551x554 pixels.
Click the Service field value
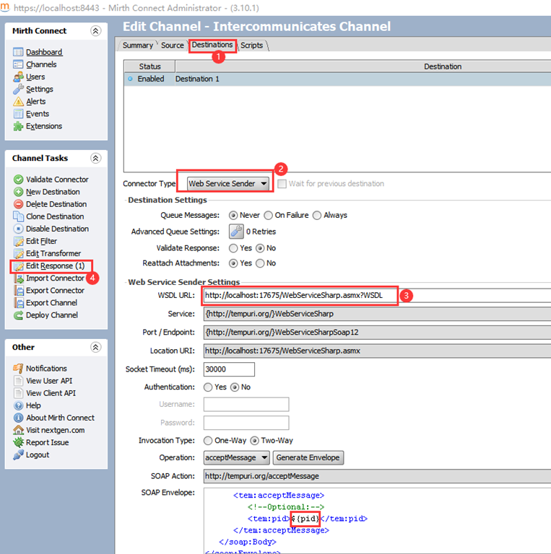point(377,314)
